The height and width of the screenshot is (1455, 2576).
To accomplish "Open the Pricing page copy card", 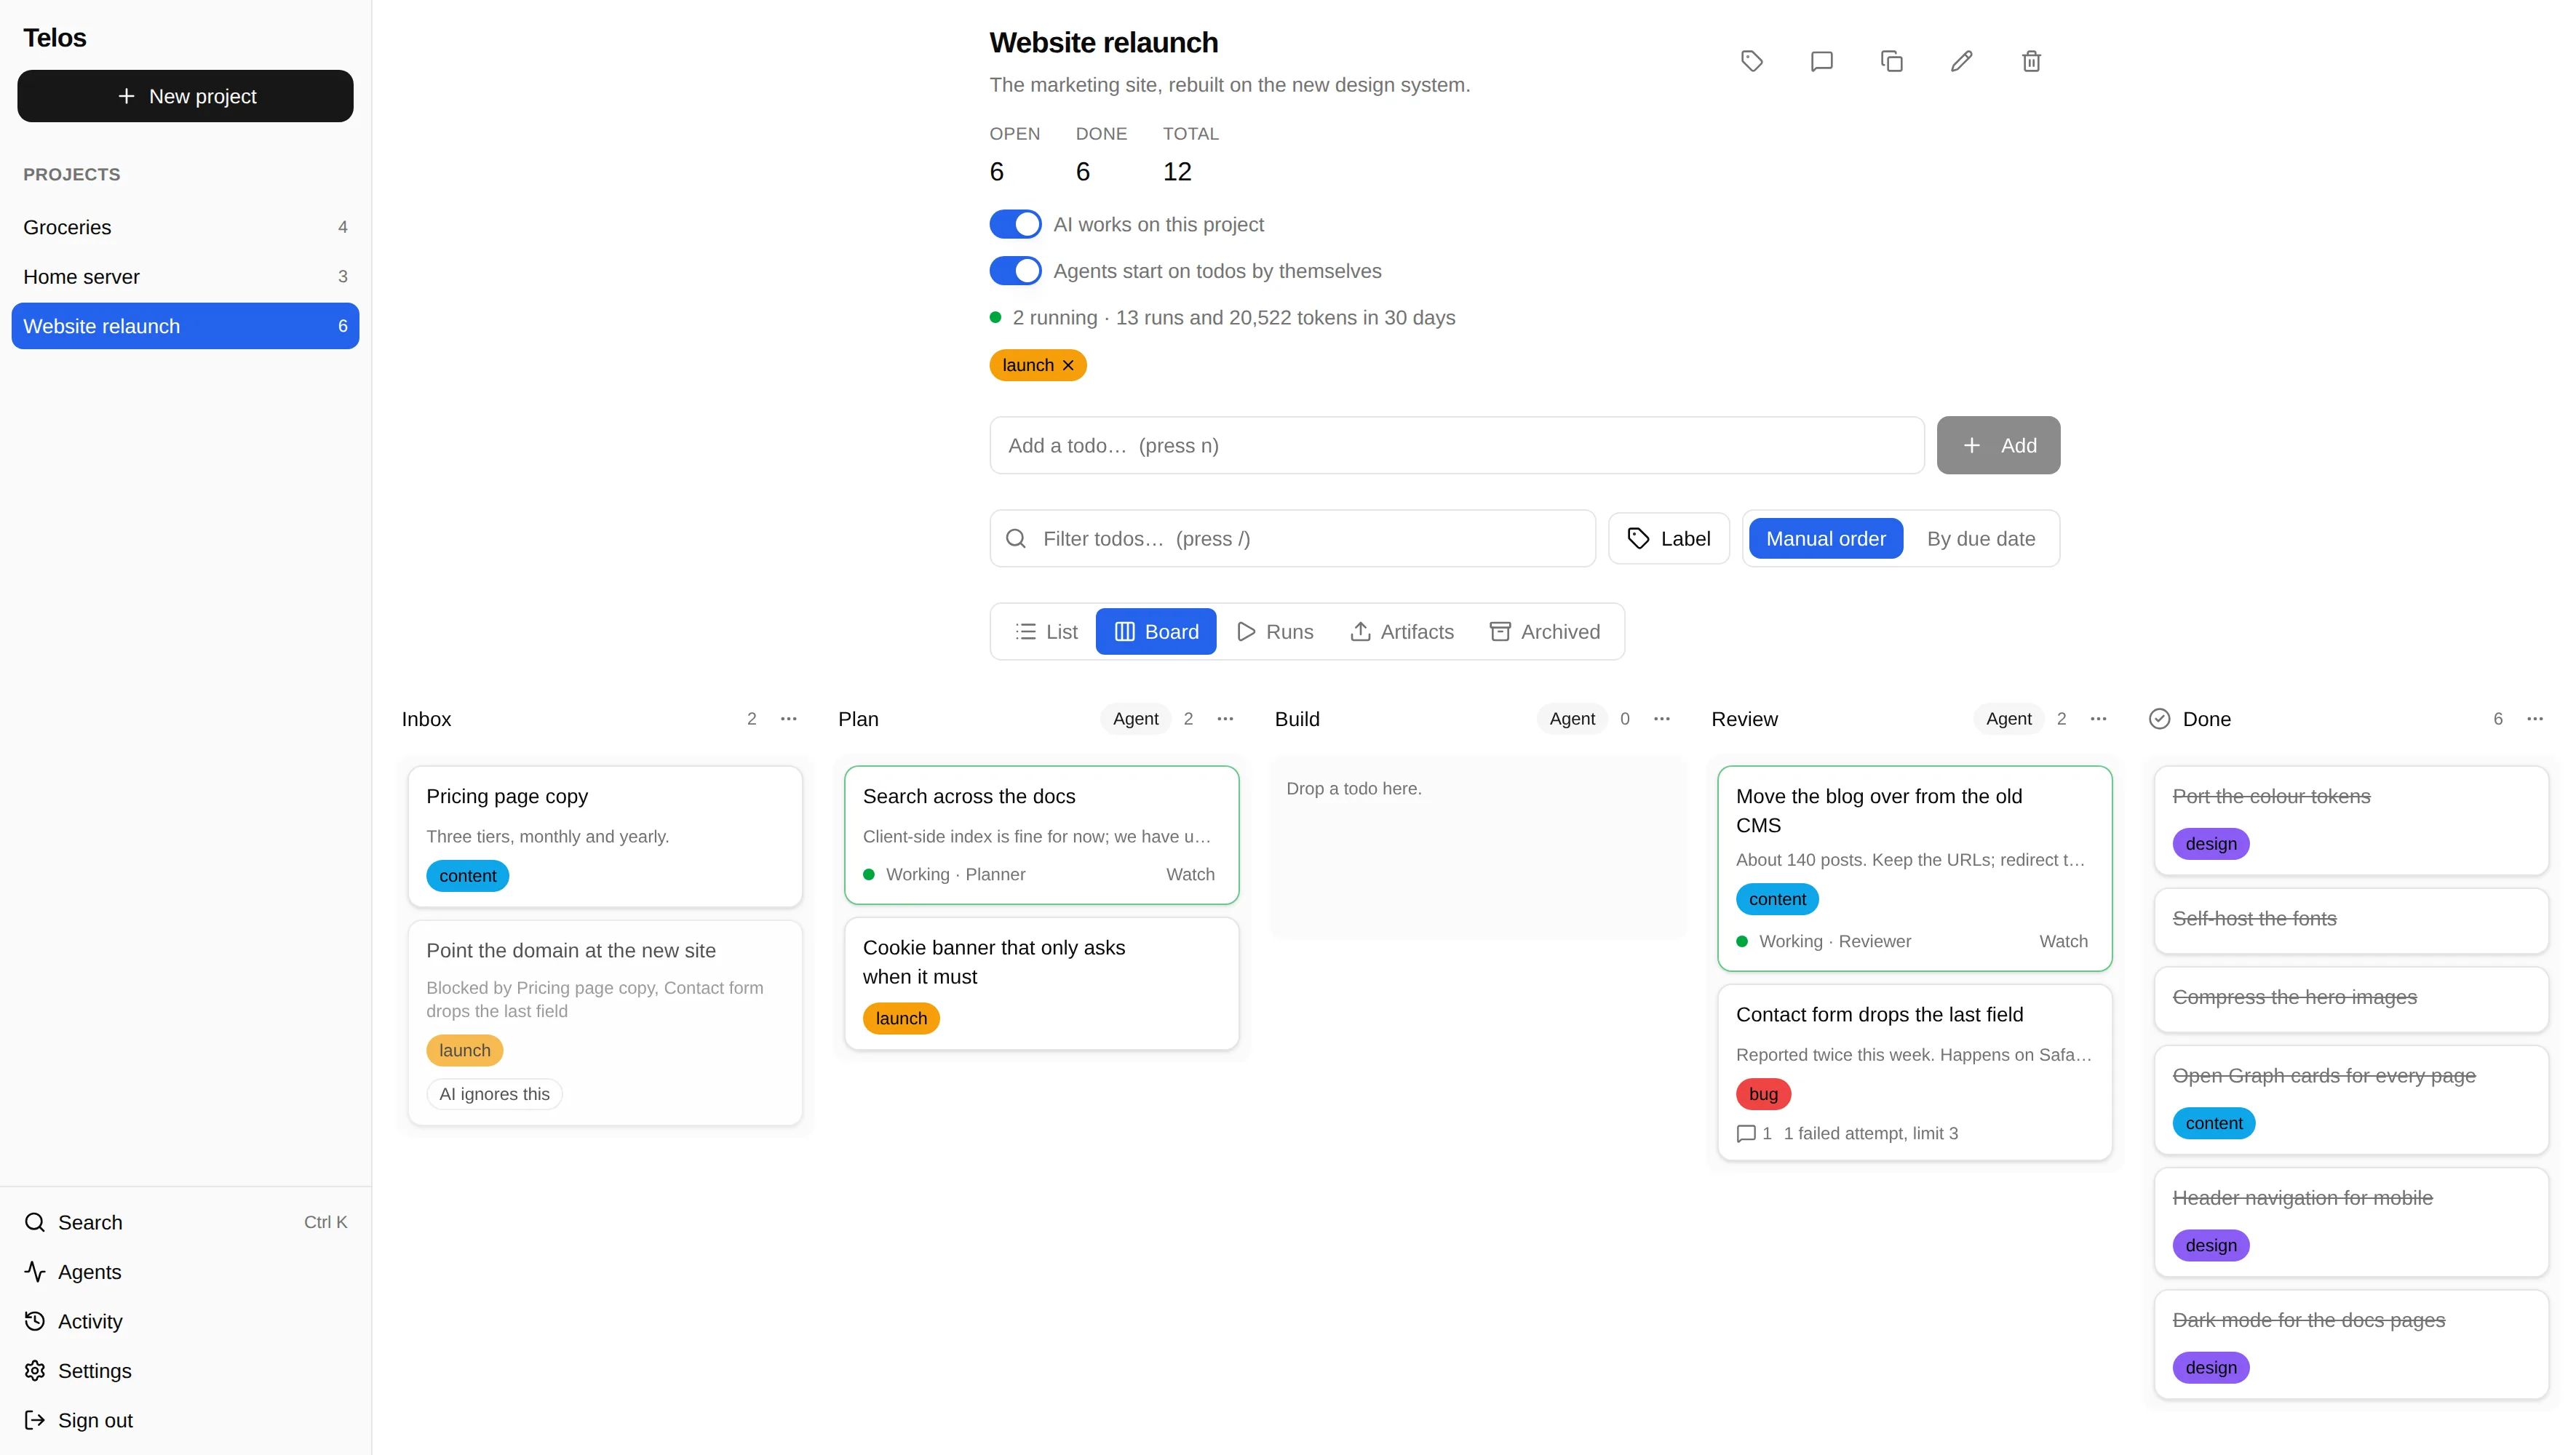I will coord(605,837).
